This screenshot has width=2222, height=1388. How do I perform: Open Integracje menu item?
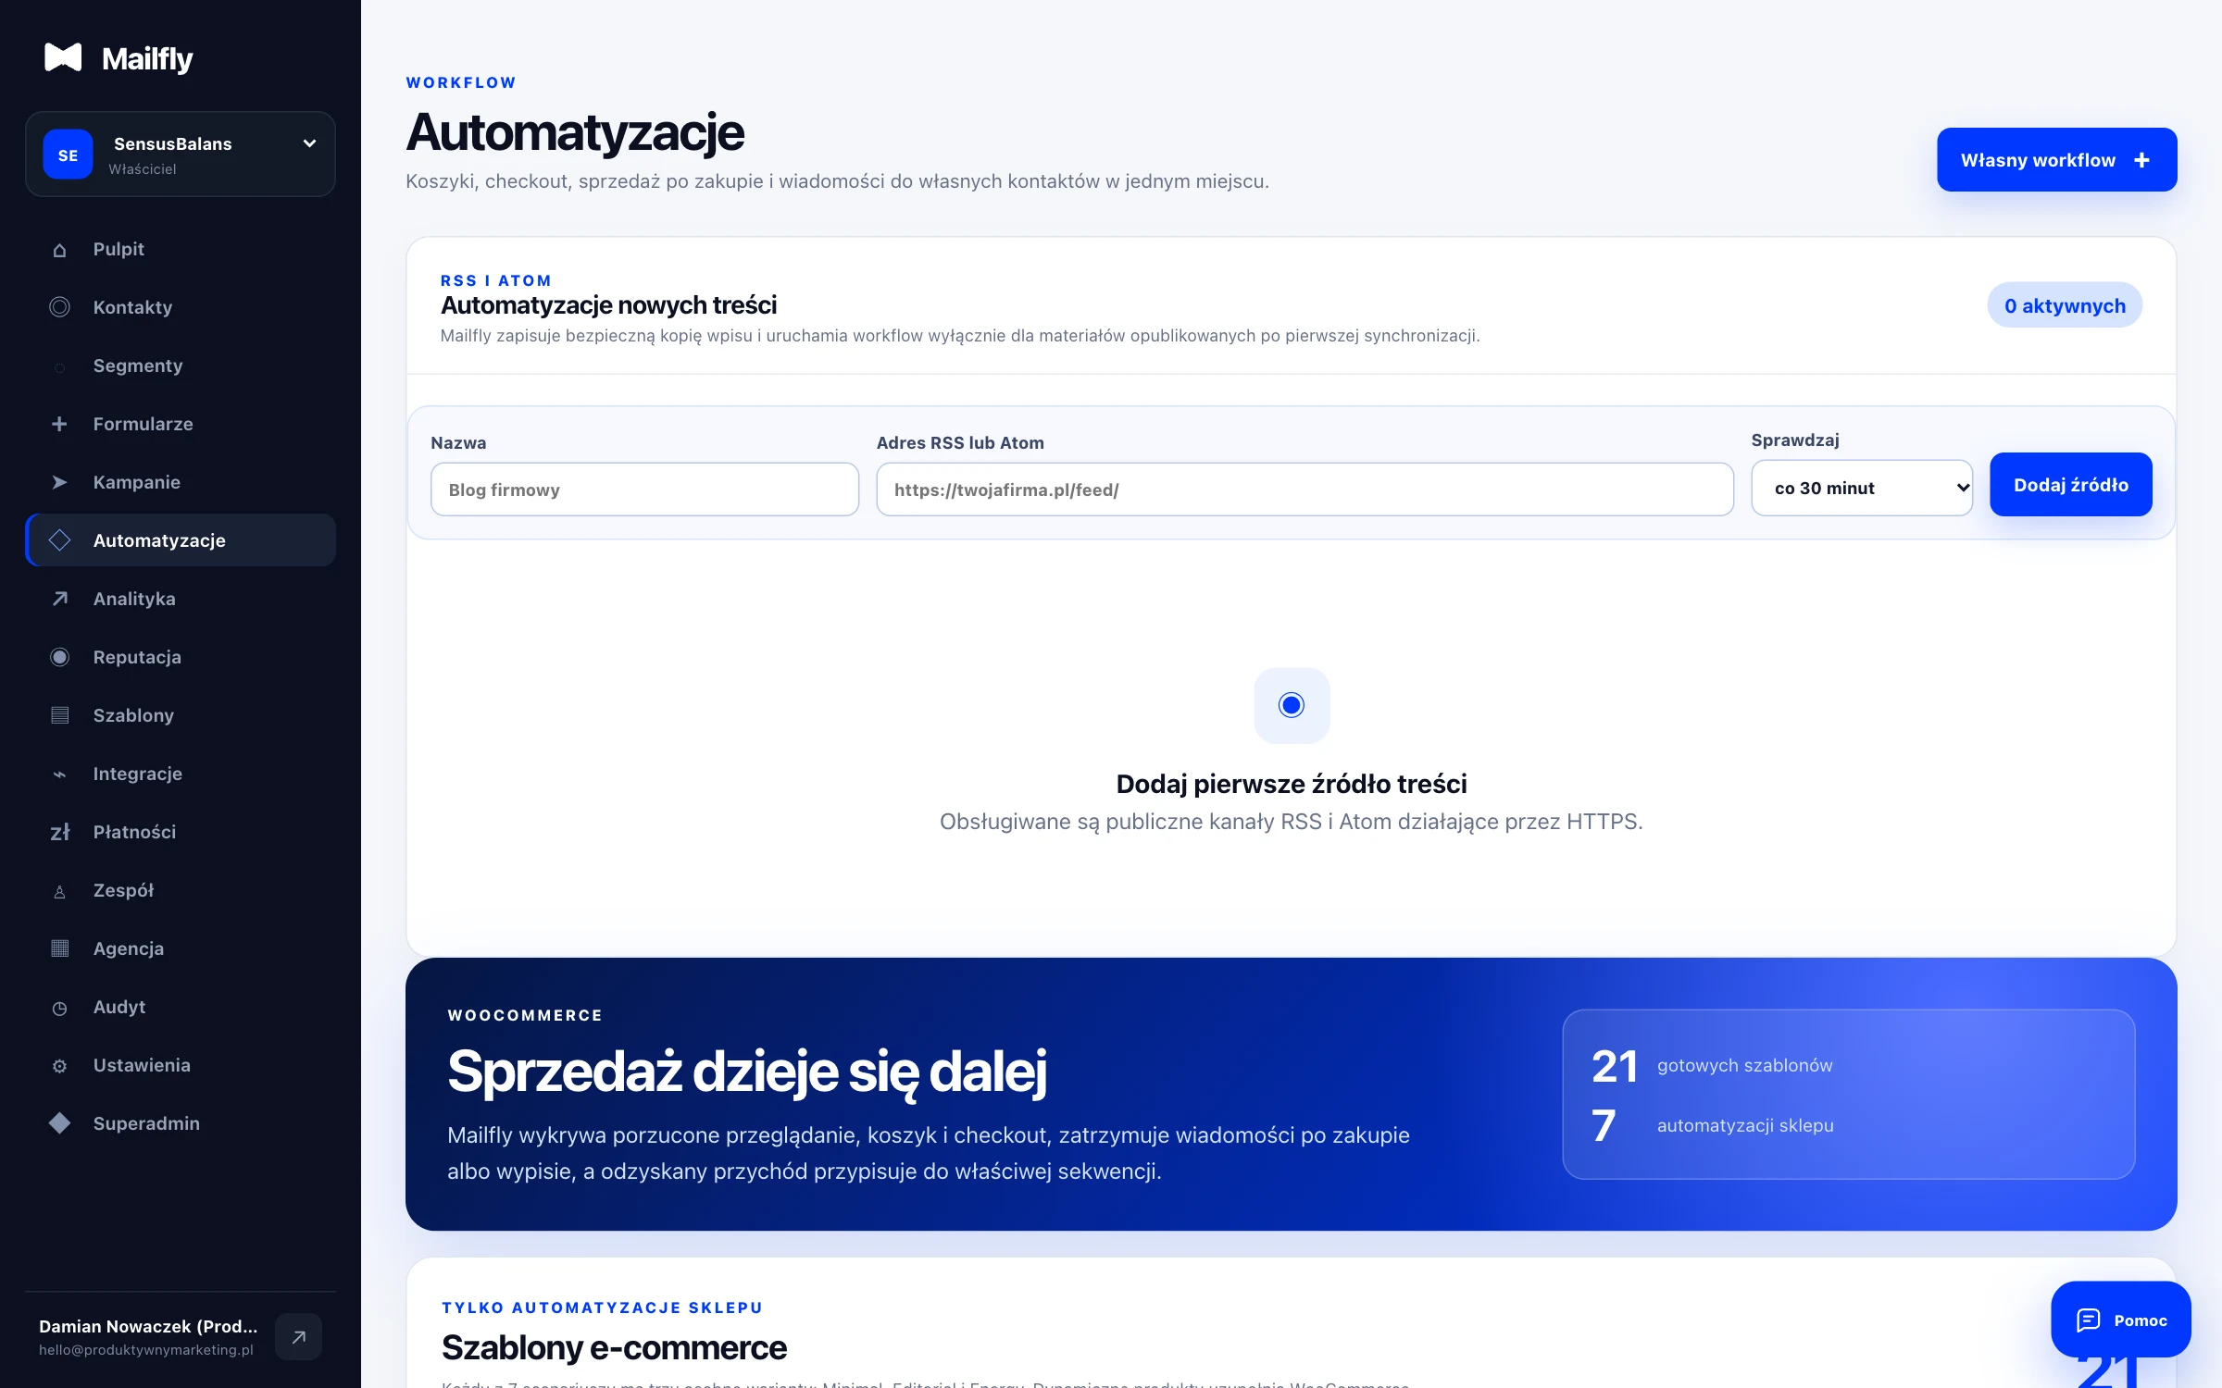click(x=180, y=774)
